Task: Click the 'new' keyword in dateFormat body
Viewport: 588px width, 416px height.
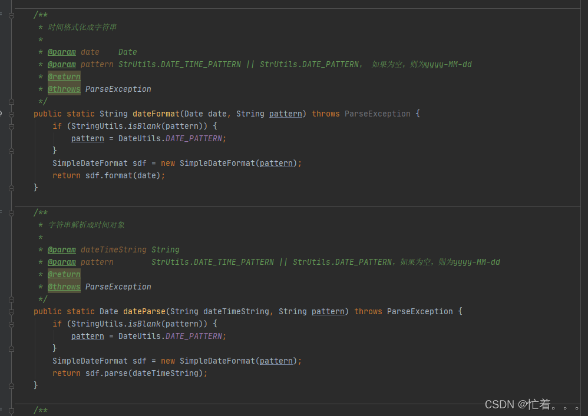Action: tap(168, 163)
